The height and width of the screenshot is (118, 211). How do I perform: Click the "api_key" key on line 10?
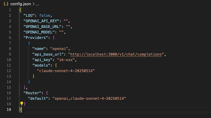pyautogui.click(x=43, y=60)
